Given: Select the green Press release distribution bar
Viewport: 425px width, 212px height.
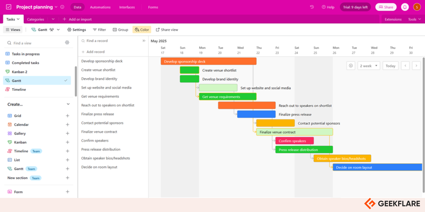Looking at the screenshot, I should click(x=304, y=149).
